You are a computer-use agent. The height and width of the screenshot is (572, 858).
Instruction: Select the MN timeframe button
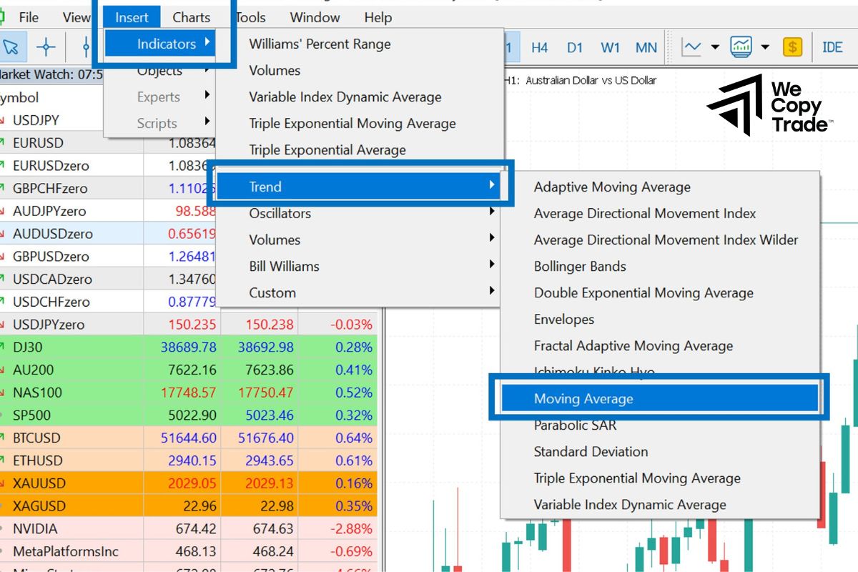[x=646, y=47]
